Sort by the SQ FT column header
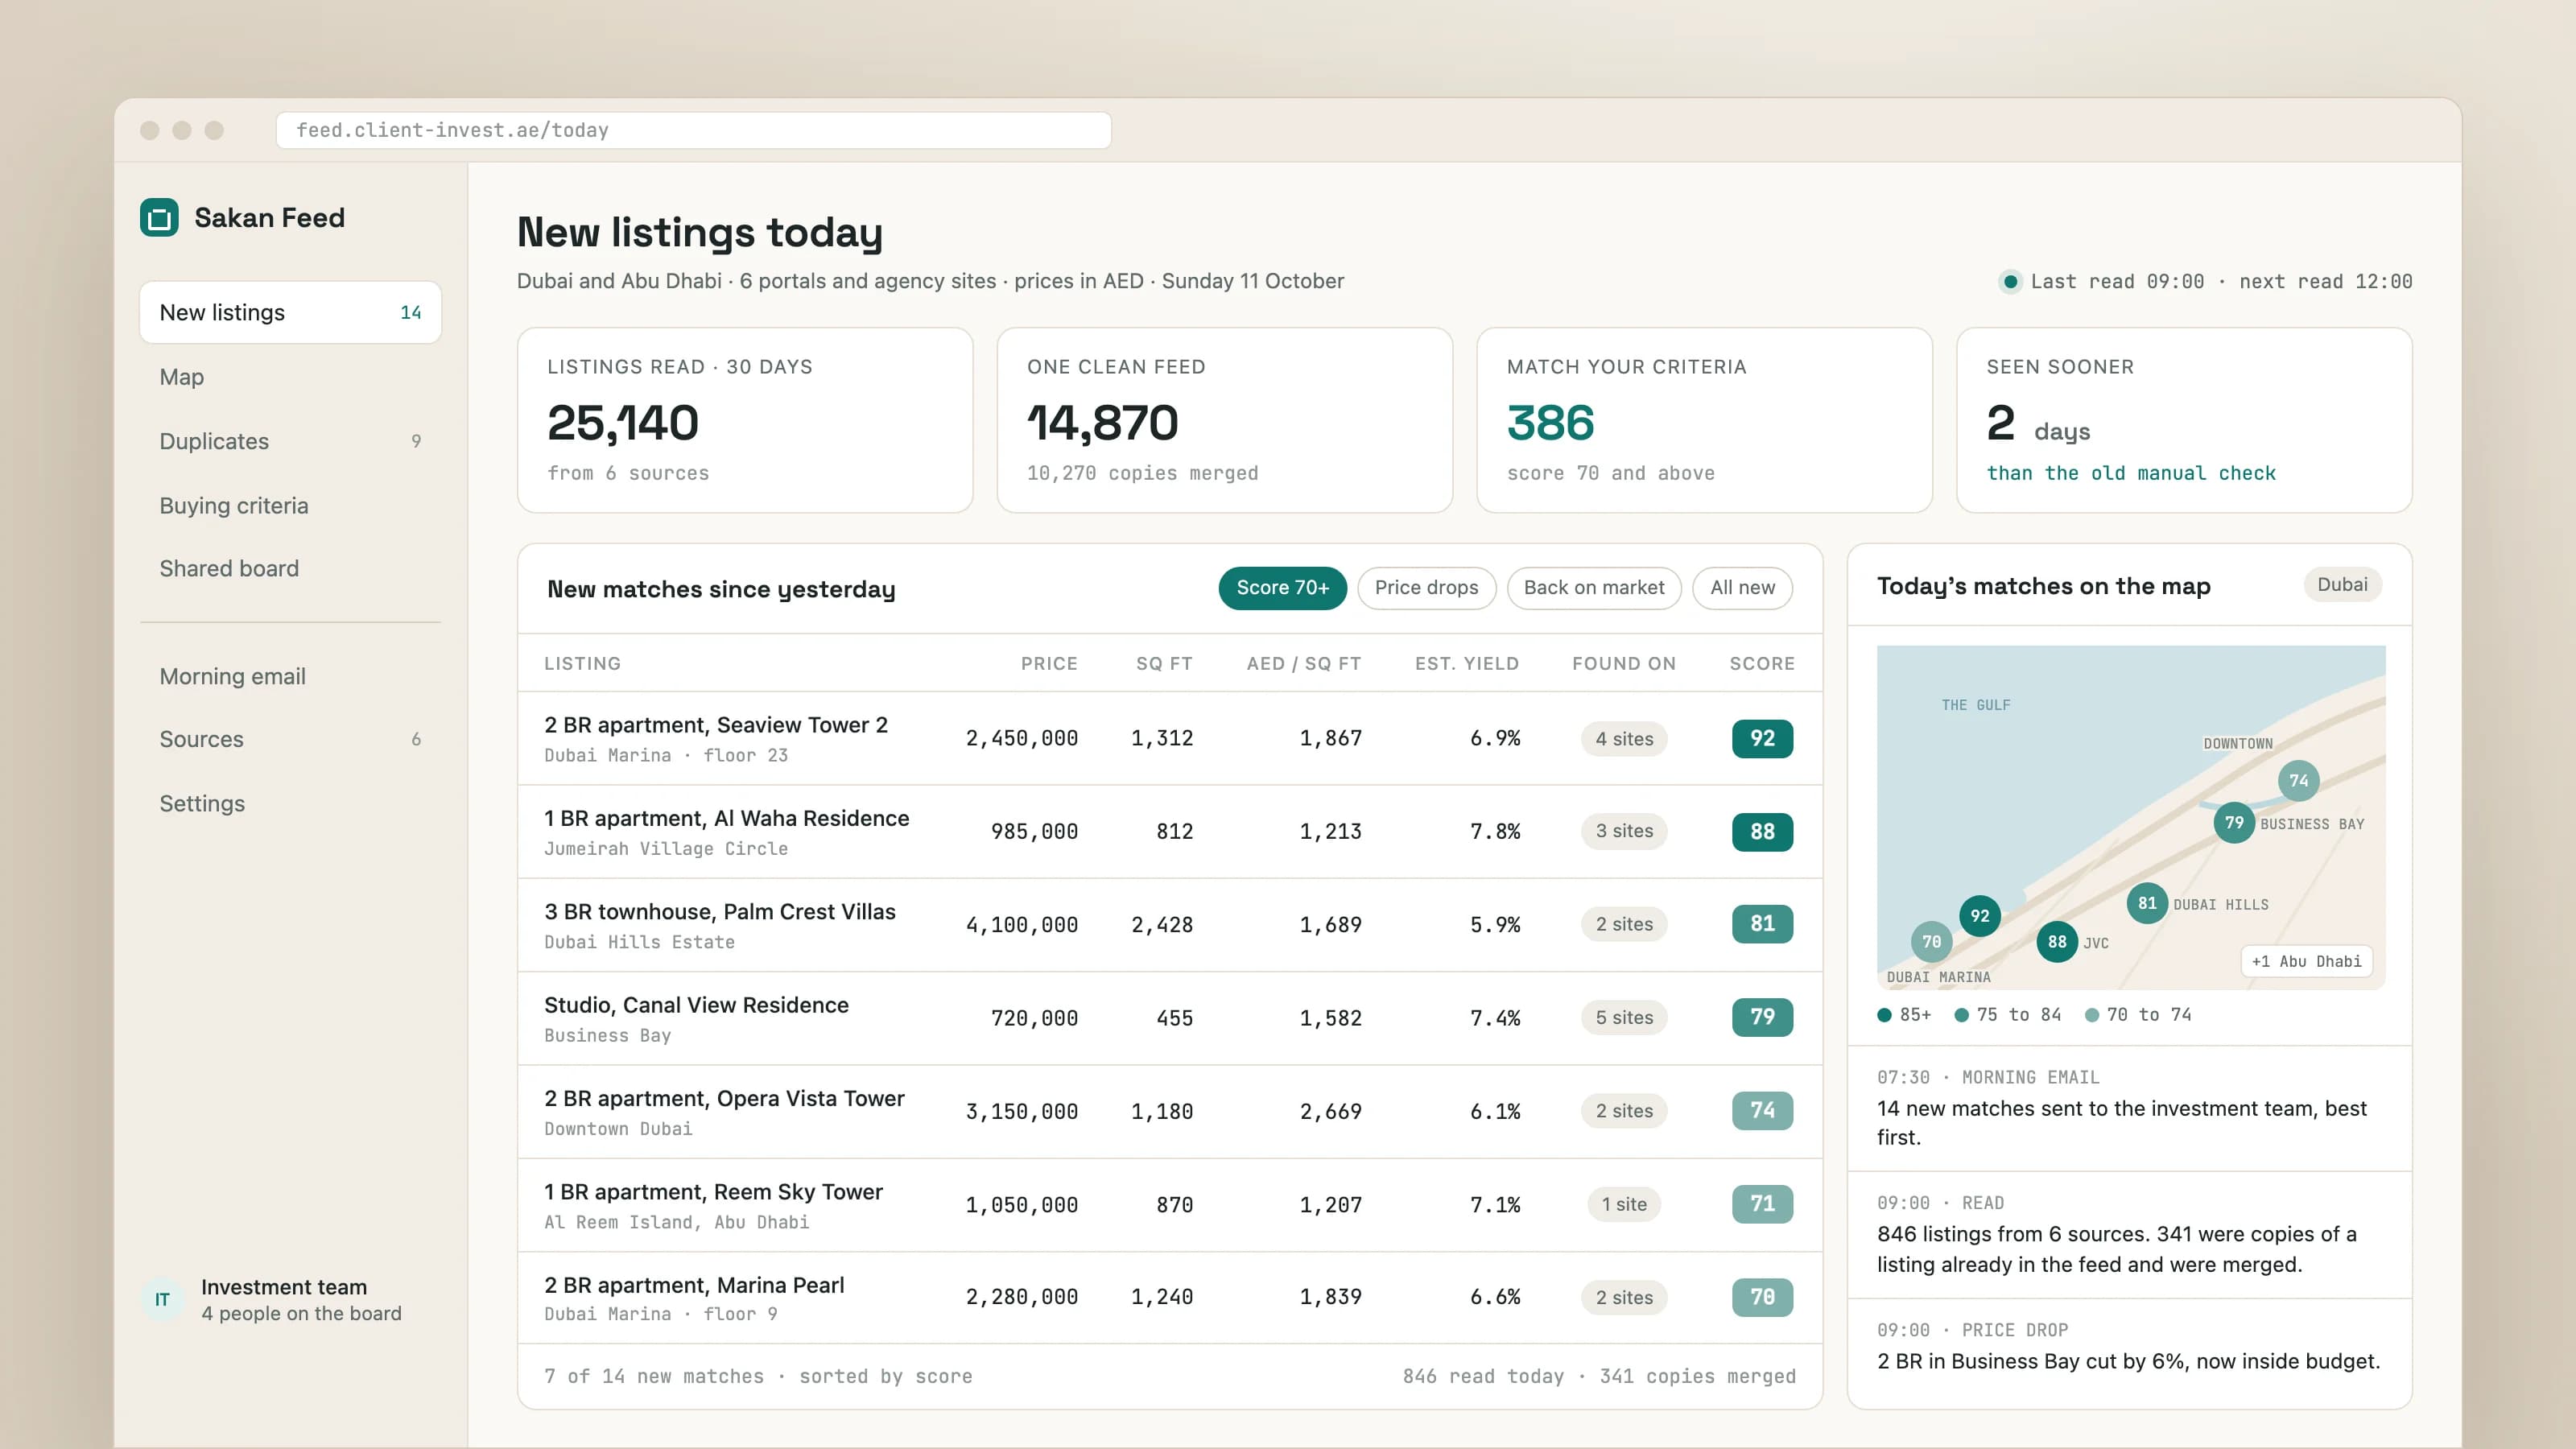The height and width of the screenshot is (1449, 2576). point(1164,664)
